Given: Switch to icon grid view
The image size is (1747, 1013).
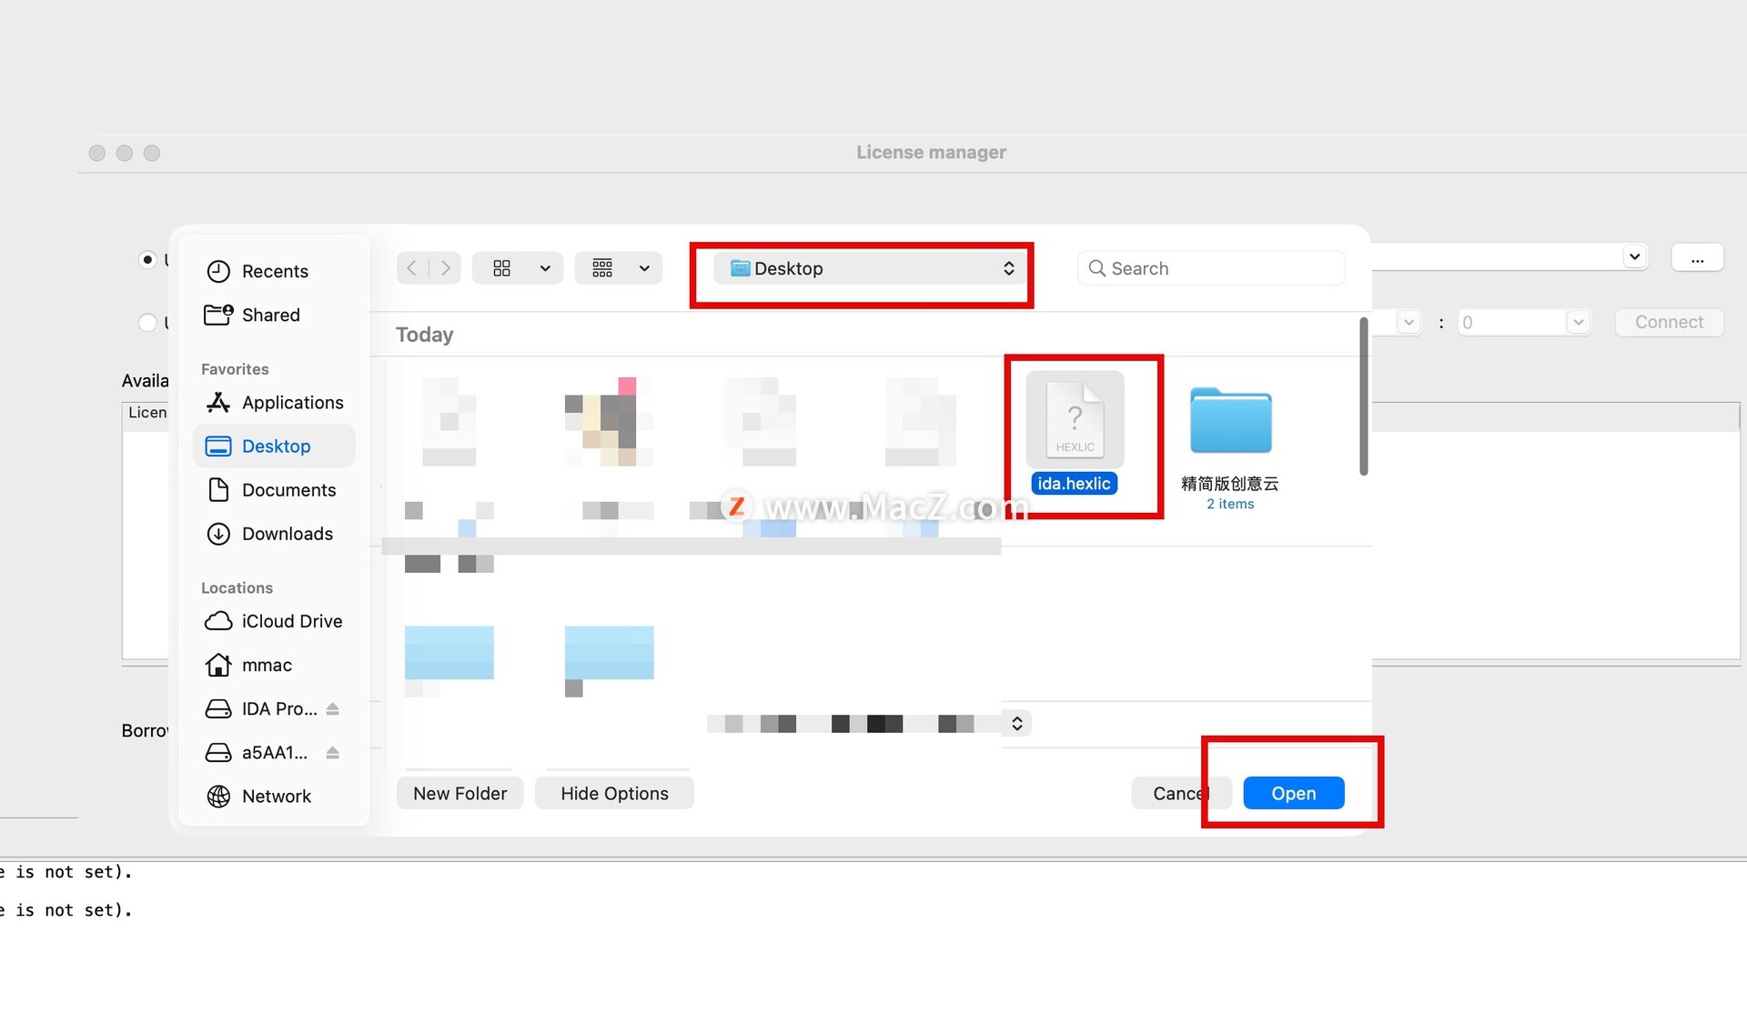Looking at the screenshot, I should click(502, 268).
